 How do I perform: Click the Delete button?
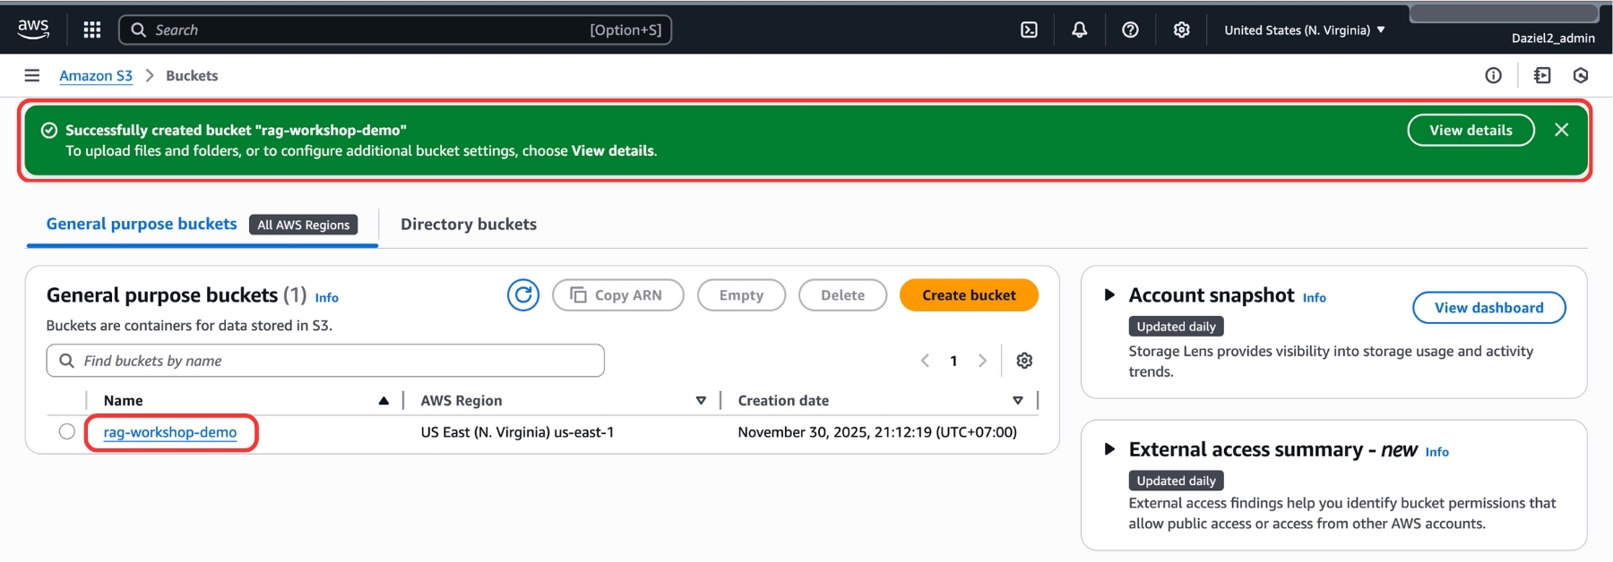(842, 294)
